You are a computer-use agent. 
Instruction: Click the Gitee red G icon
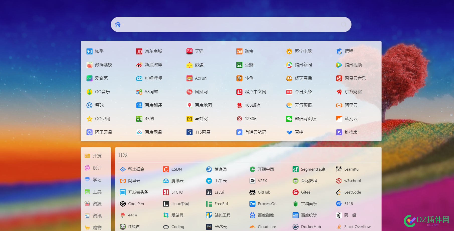[x=296, y=192]
